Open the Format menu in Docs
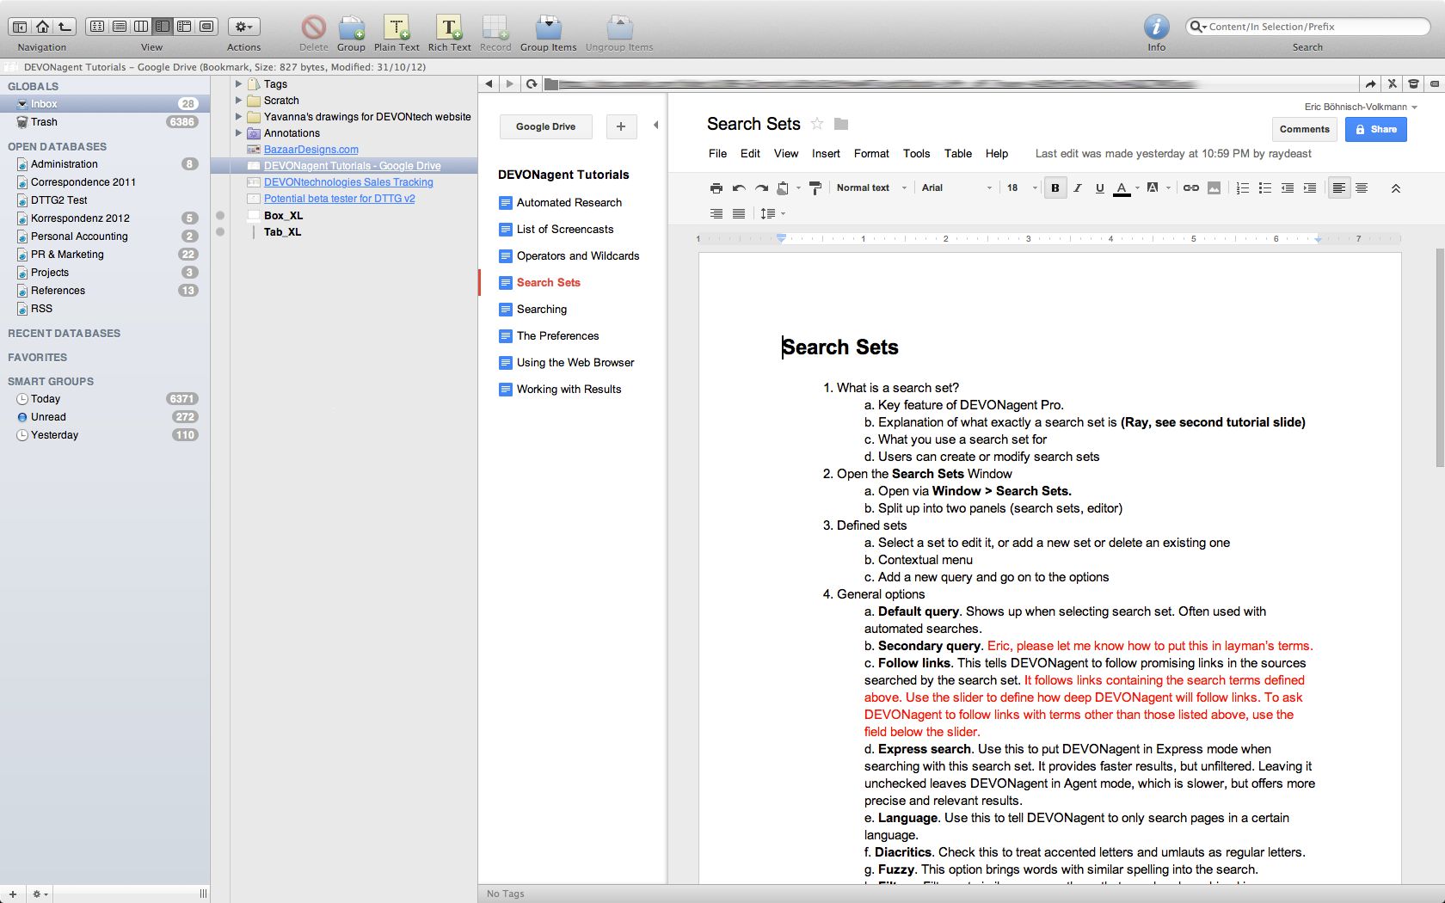The height and width of the screenshot is (903, 1445). (871, 154)
